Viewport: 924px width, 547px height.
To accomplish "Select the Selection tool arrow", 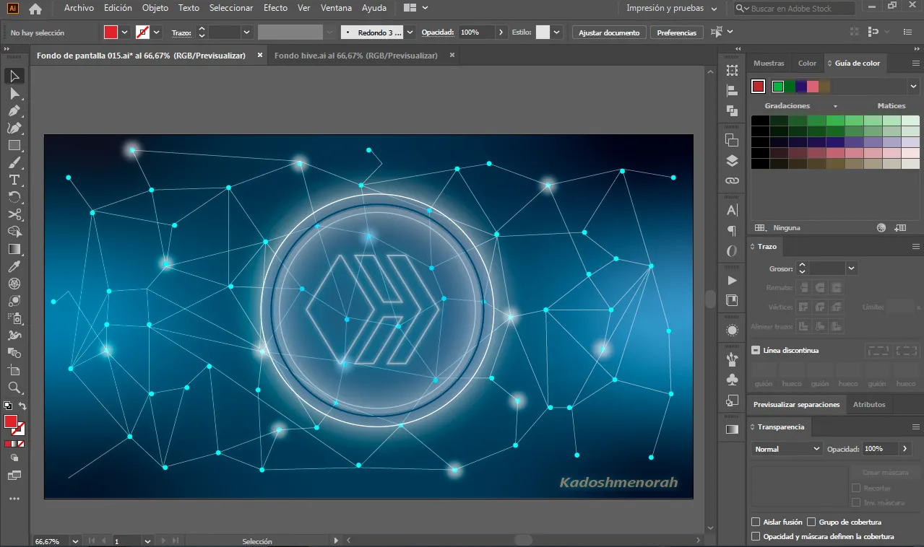I will click(14, 76).
